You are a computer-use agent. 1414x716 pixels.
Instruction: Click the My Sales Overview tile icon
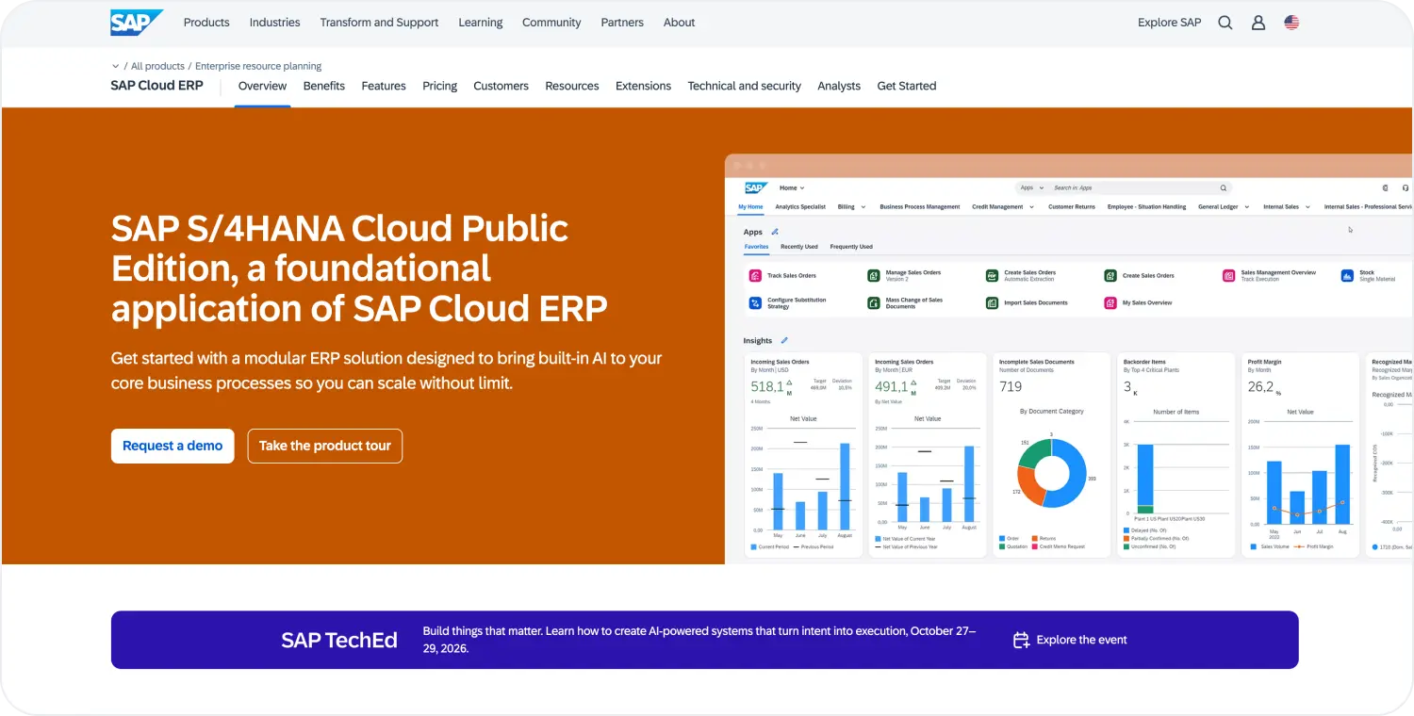[1110, 303]
